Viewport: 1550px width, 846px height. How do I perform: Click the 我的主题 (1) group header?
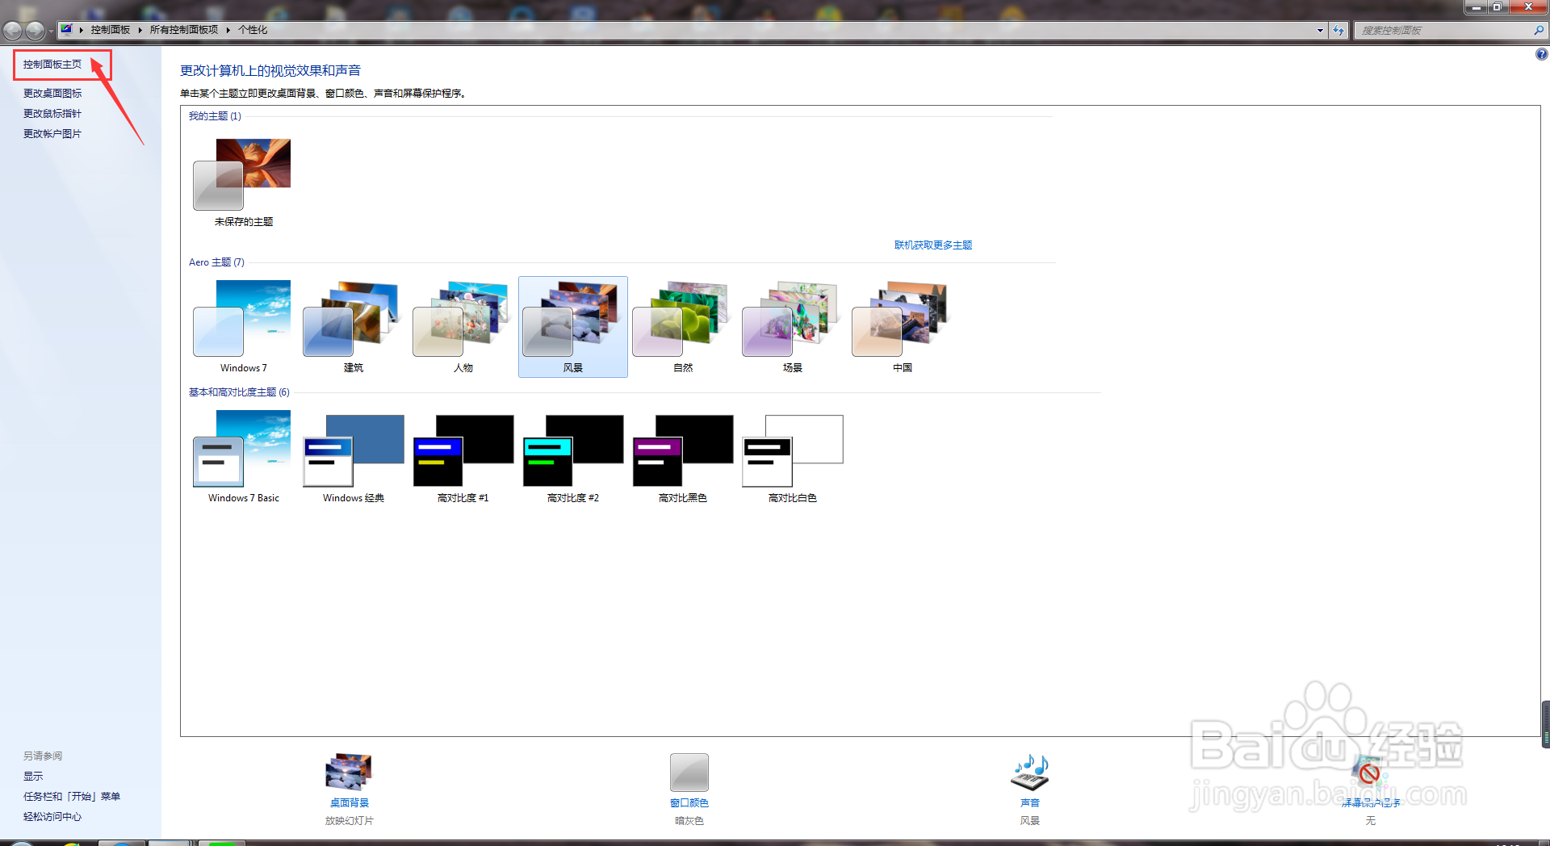click(215, 116)
